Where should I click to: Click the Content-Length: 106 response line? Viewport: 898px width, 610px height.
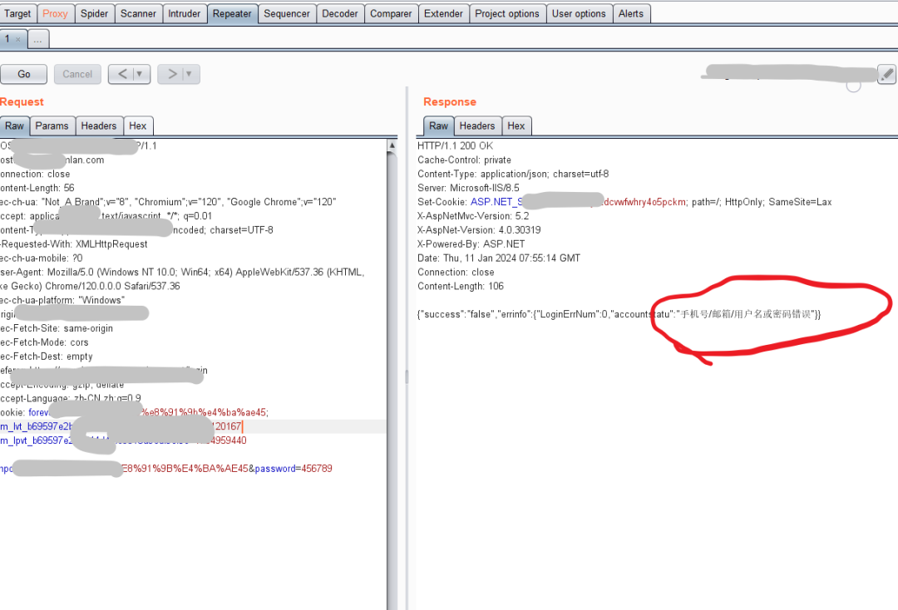click(461, 286)
